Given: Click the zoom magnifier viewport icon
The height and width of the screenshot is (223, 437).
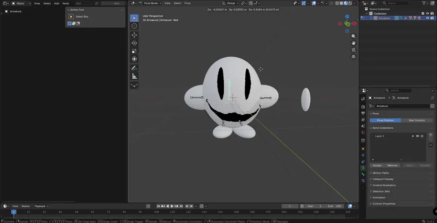Looking at the screenshot, I should [353, 36].
